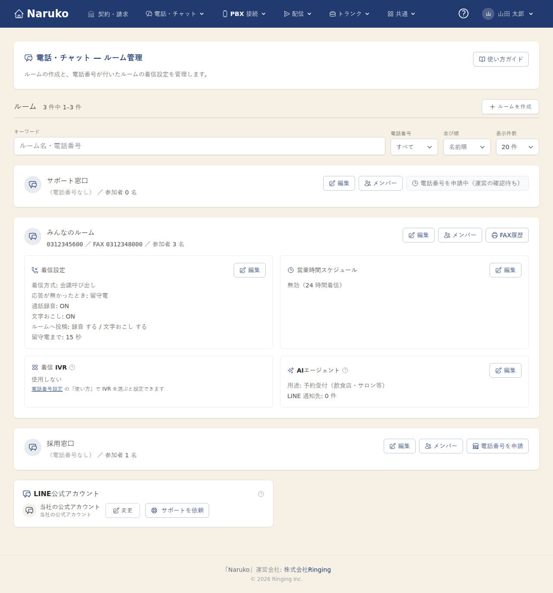
Task: Click the キーワード search input field
Action: click(x=200, y=146)
